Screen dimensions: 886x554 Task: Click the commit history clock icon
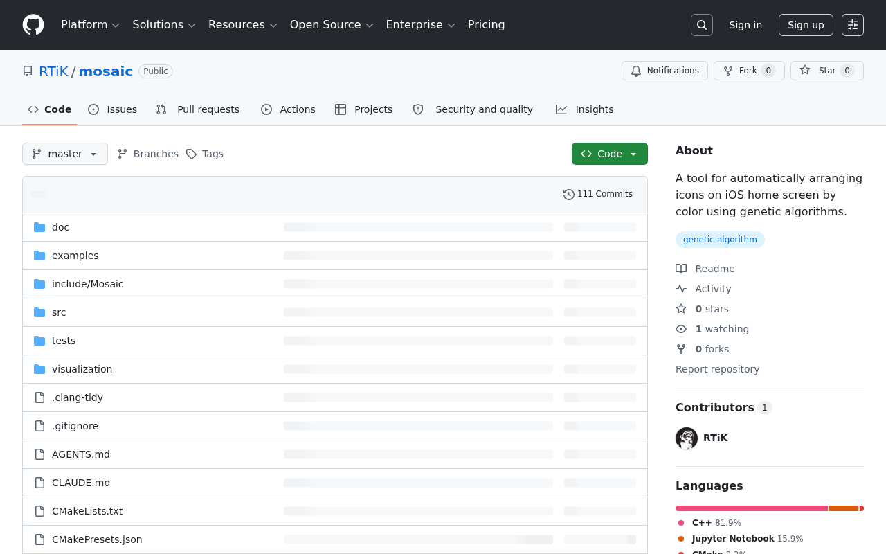pyautogui.click(x=569, y=195)
